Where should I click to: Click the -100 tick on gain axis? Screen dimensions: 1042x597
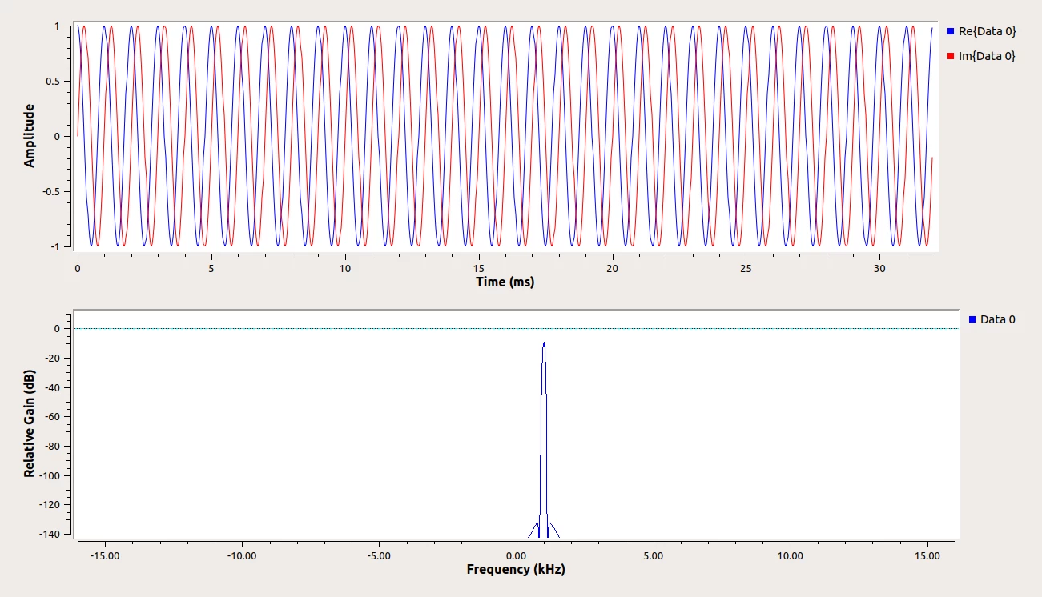pos(51,475)
